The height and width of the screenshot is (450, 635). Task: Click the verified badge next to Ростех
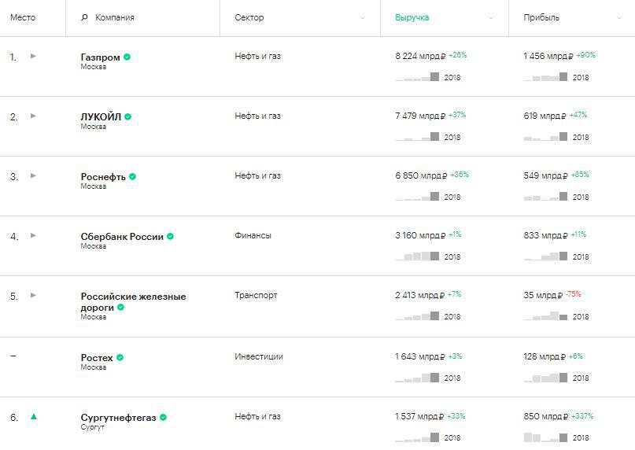(x=120, y=357)
